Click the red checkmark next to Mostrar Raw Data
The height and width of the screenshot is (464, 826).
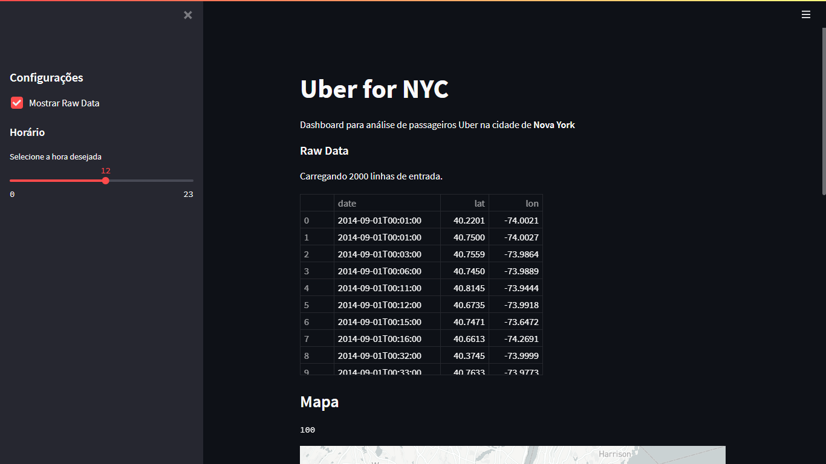16,103
